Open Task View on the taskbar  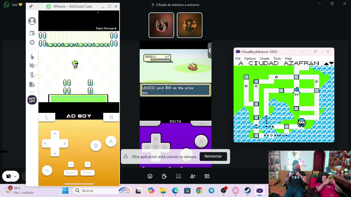(x=138, y=191)
